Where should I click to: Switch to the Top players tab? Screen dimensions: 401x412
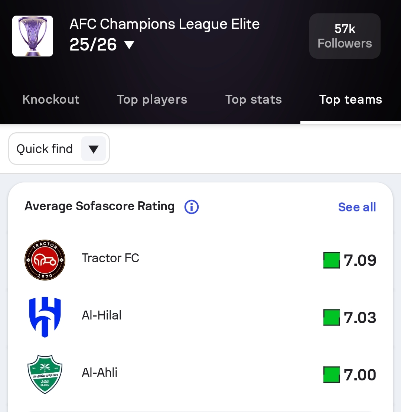click(x=152, y=100)
